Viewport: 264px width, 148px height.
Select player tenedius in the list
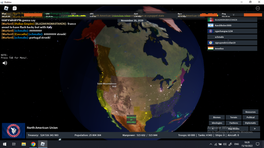click(232, 49)
